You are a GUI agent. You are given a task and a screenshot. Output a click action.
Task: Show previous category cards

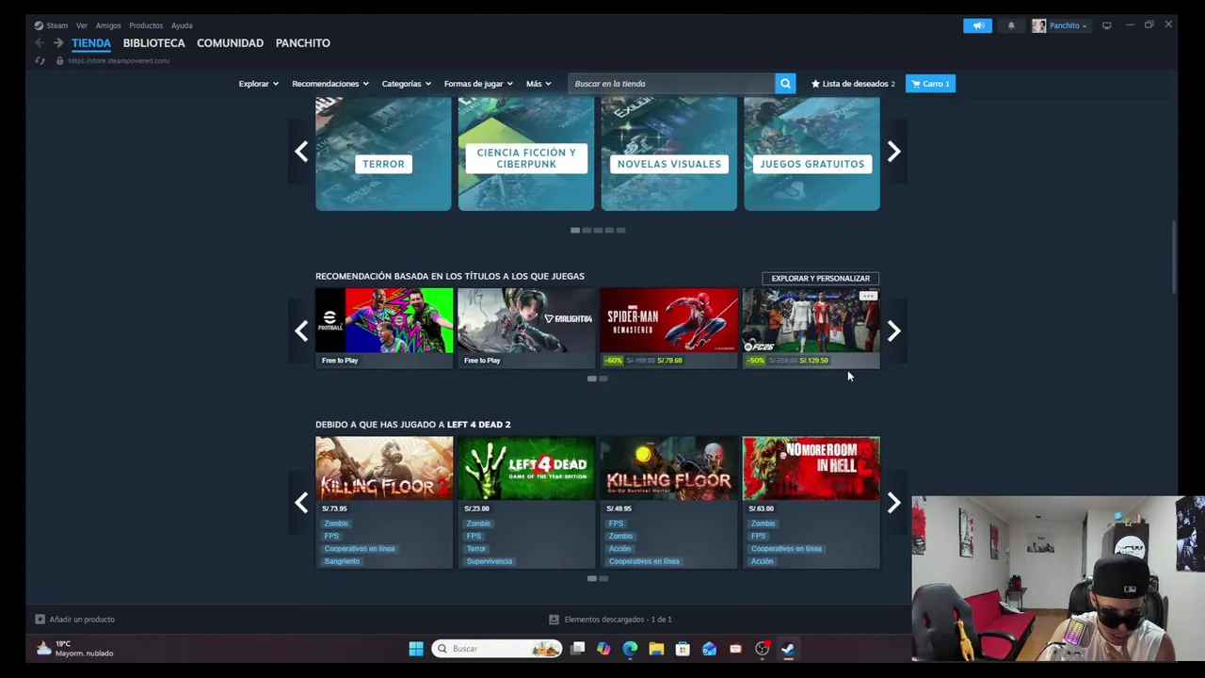tap(301, 152)
